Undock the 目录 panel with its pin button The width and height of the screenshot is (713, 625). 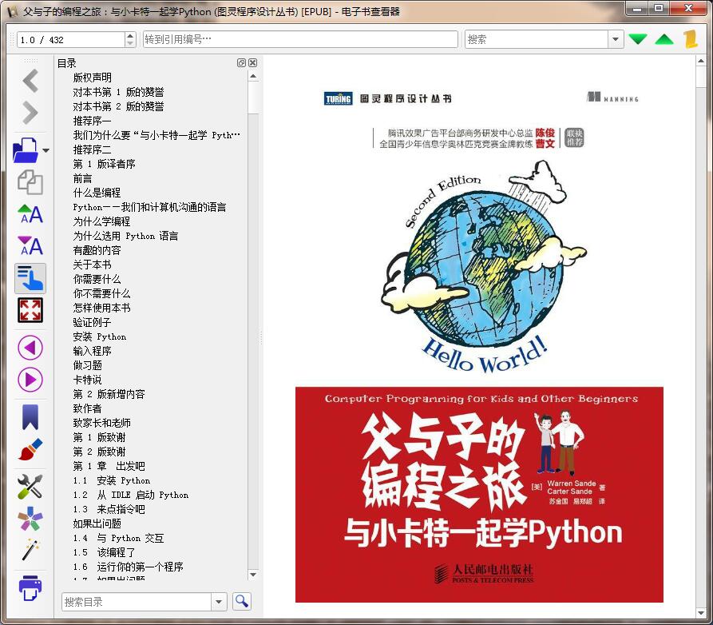(x=241, y=62)
